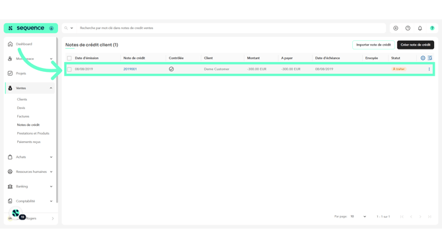Viewport: 442px width, 248px height.
Task: Click the Contrôlée check circle in row
Action: [172, 69]
